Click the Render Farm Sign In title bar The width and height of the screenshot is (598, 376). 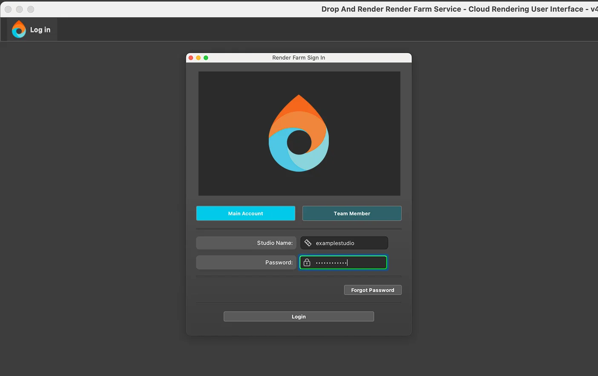point(299,58)
